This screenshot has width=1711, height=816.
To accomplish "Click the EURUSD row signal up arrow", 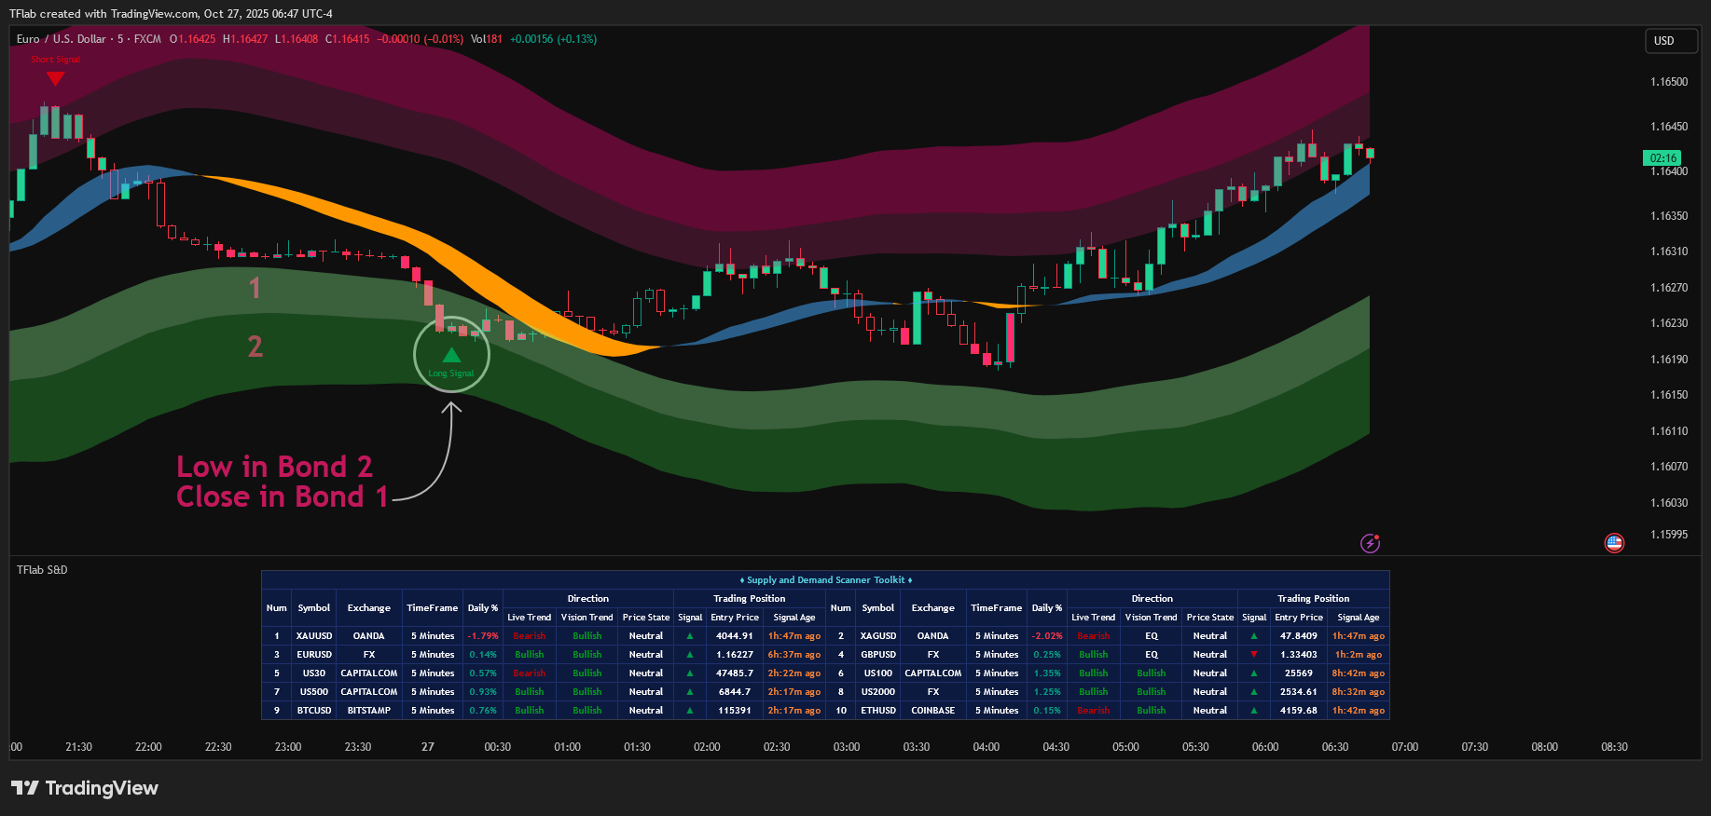I will click(x=690, y=655).
